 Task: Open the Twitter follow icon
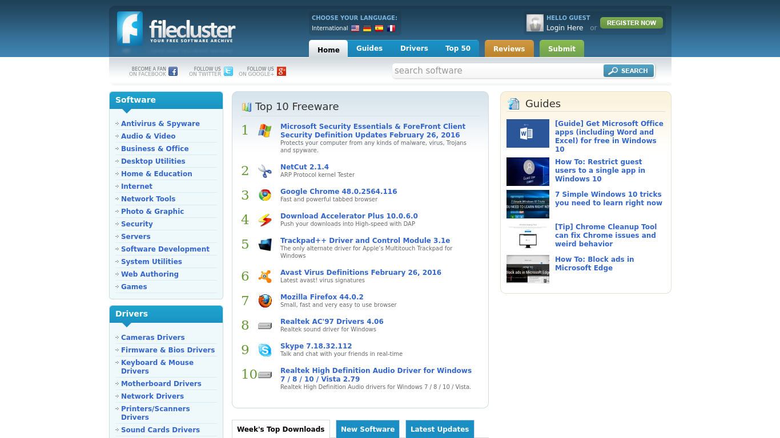(228, 71)
